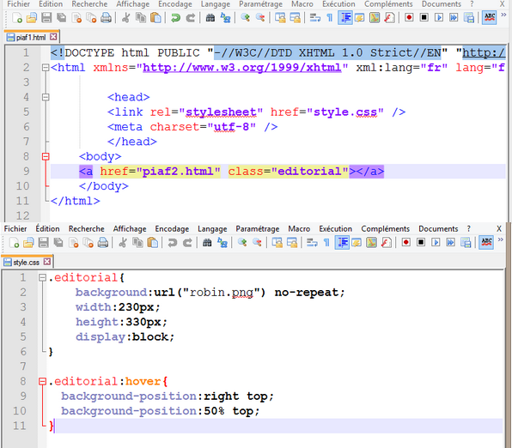The width and height of the screenshot is (512, 448).
Task: Click "style.css" href value in link tag
Action: click(344, 112)
